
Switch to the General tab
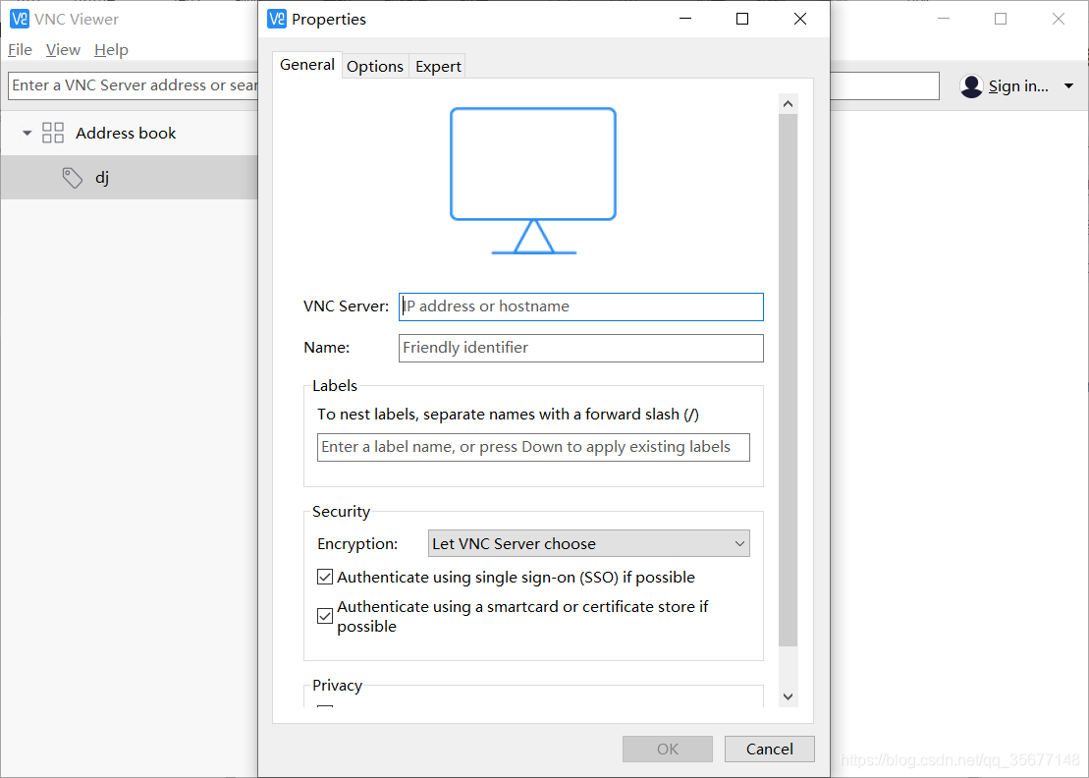pyautogui.click(x=307, y=65)
